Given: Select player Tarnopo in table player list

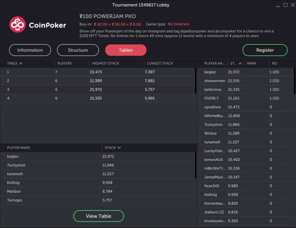Looking at the screenshot, I should tap(97, 200).
